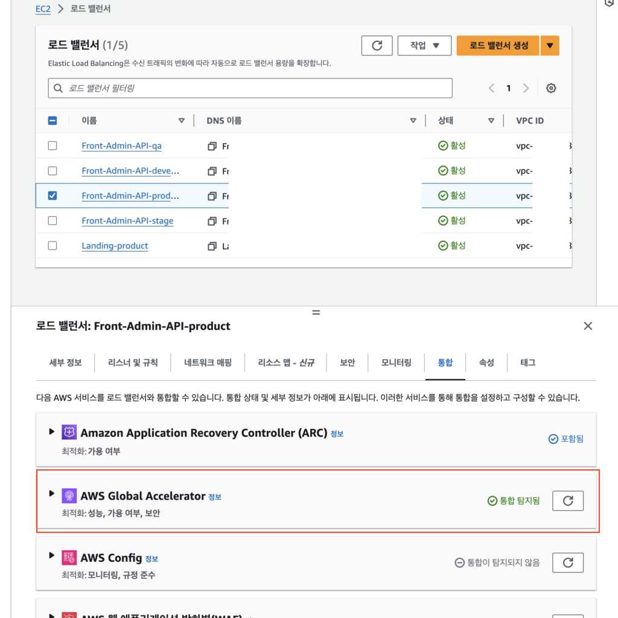Viewport: 618px width, 618px height.
Task: Open the table preferences gear icon
Action: tap(550, 88)
